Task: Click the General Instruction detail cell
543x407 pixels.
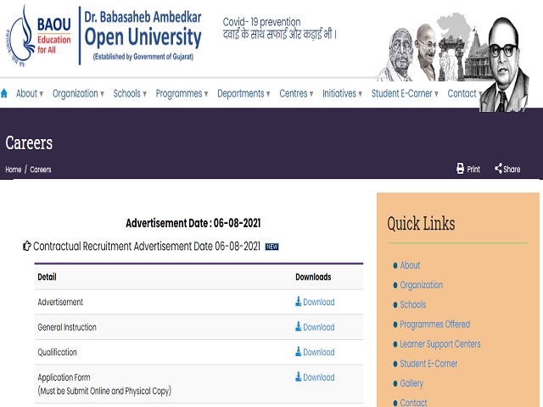Action: [67, 327]
